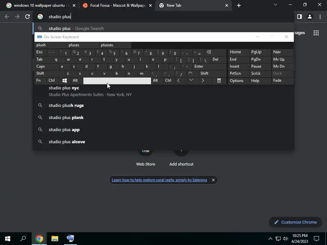Close the windows 10 wallpaper ubuntu tab
327x245 pixels.
coord(74,5)
